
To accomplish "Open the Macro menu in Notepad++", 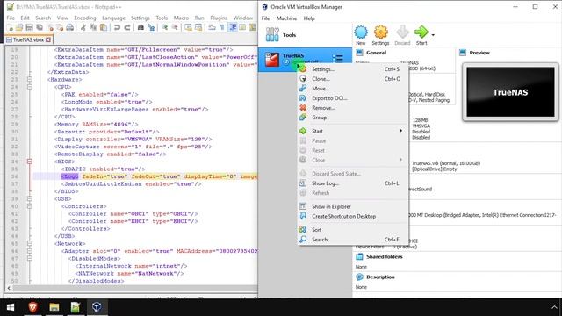I will tap(181, 18).
